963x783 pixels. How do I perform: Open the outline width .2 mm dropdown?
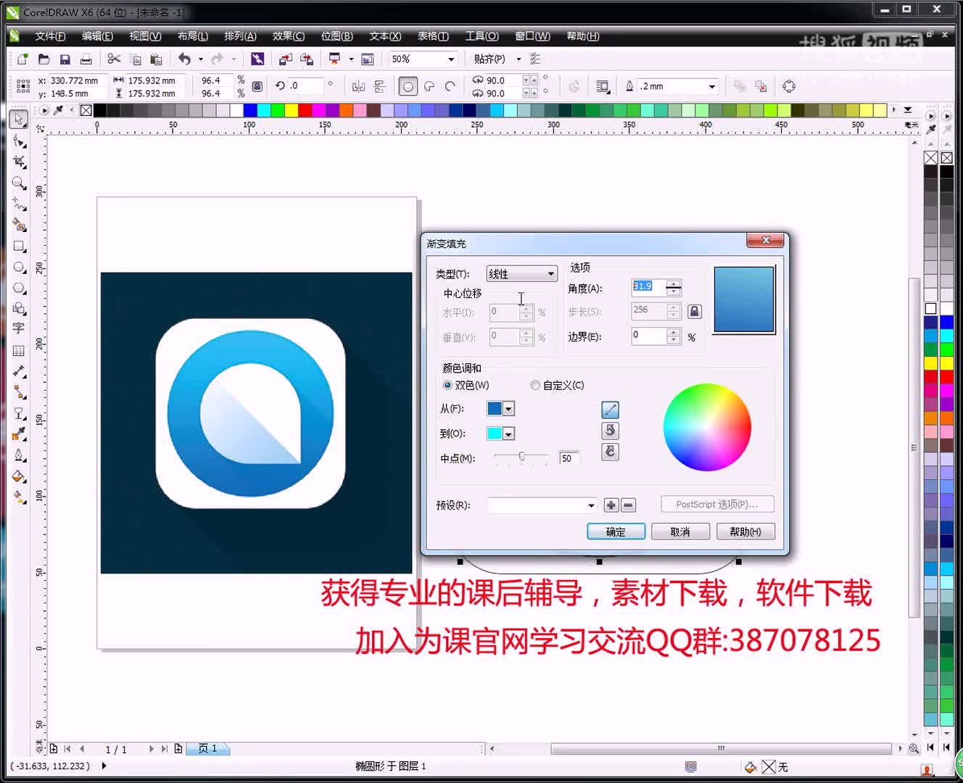(711, 86)
